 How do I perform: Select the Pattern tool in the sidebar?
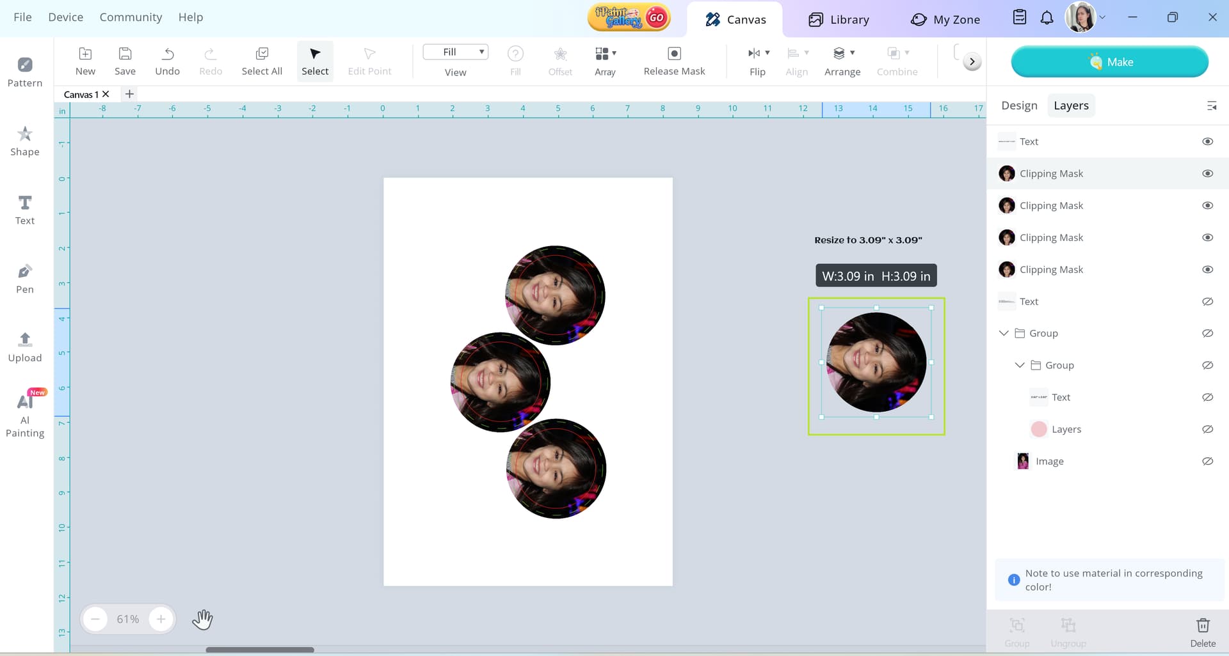(x=25, y=72)
